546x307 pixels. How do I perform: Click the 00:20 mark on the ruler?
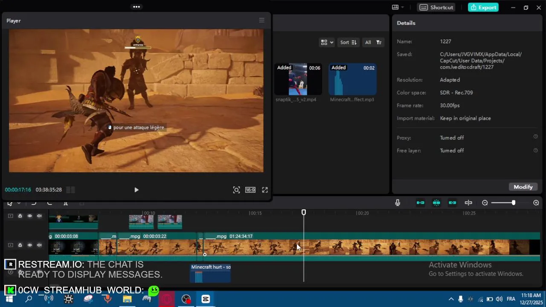pos(363,213)
